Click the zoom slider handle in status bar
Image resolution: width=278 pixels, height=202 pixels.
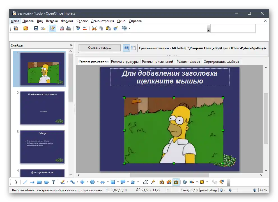coord(230,190)
